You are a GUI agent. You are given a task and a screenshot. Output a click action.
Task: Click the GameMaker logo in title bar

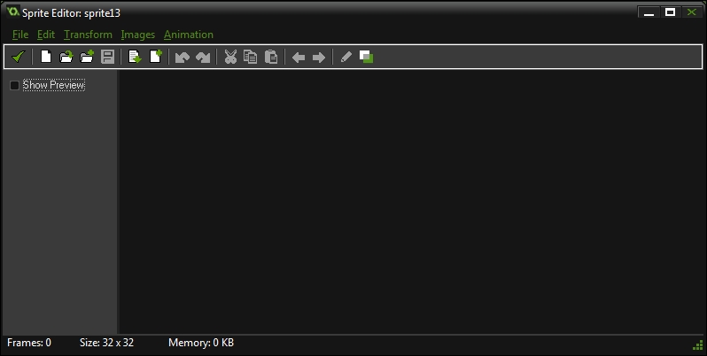coord(13,12)
